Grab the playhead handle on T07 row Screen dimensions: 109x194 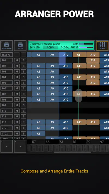tap(78, 95)
